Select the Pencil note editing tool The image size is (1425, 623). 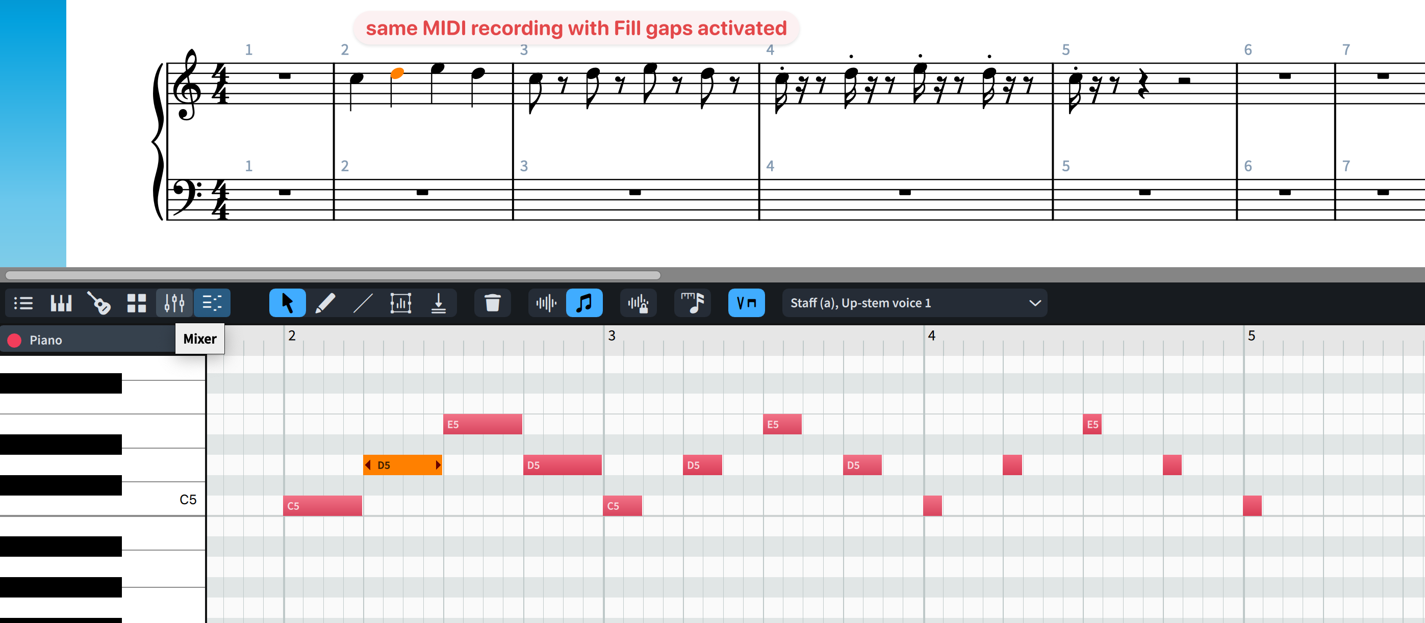click(326, 303)
